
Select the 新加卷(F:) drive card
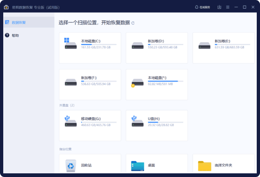pyautogui.click(x=90, y=85)
